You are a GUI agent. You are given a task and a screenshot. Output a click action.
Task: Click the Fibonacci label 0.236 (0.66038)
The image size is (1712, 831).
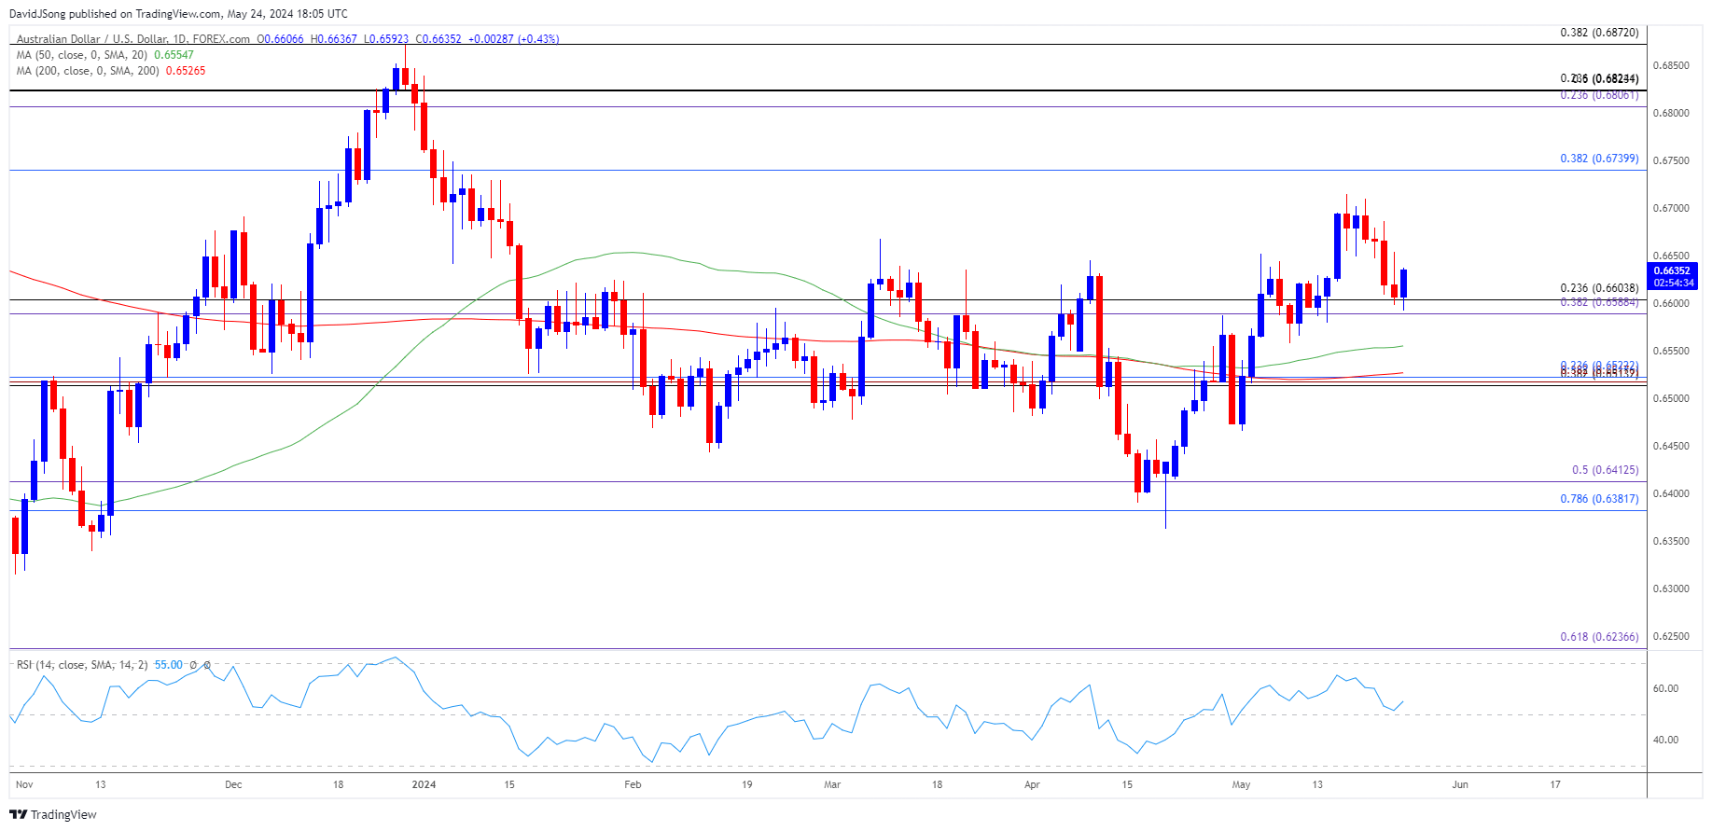(1599, 288)
